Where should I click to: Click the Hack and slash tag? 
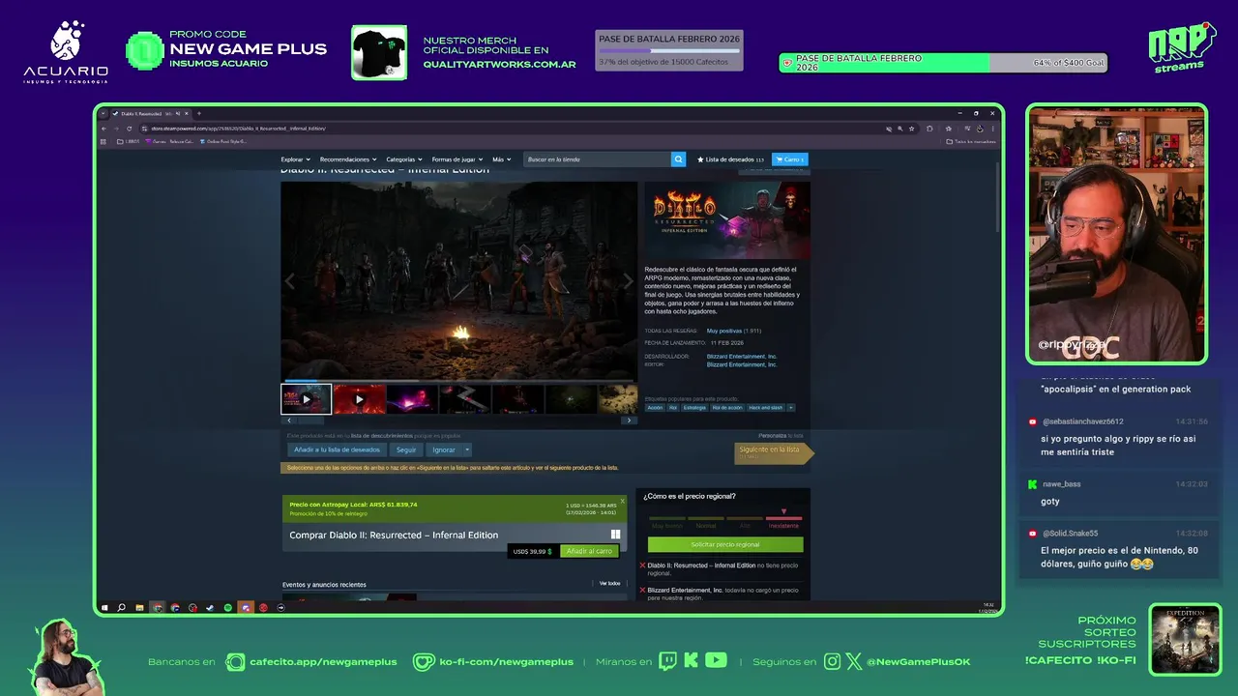[766, 408]
